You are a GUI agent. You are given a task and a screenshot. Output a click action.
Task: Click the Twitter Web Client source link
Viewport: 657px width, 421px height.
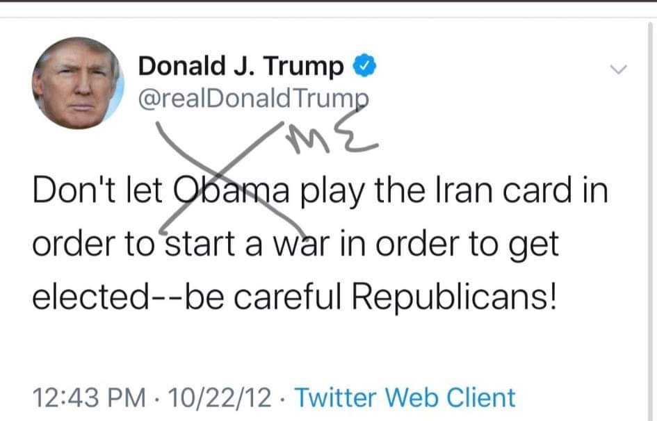(405, 397)
